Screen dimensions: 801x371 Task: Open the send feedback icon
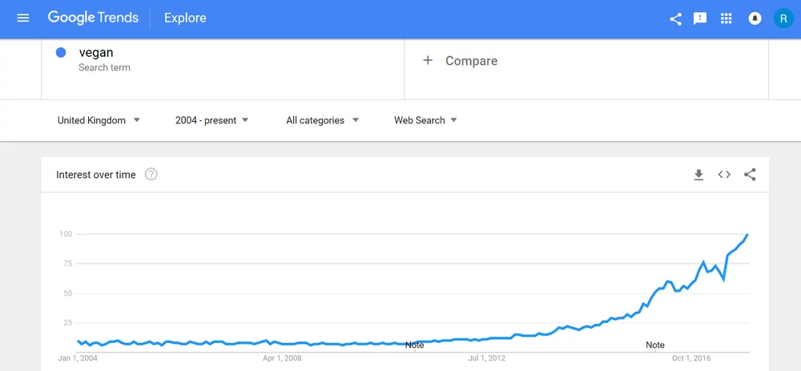pyautogui.click(x=700, y=18)
